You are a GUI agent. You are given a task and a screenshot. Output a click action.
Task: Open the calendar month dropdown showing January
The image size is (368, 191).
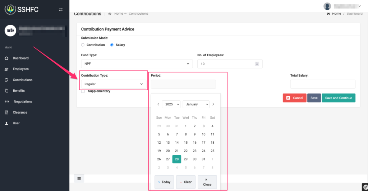[x=196, y=104]
